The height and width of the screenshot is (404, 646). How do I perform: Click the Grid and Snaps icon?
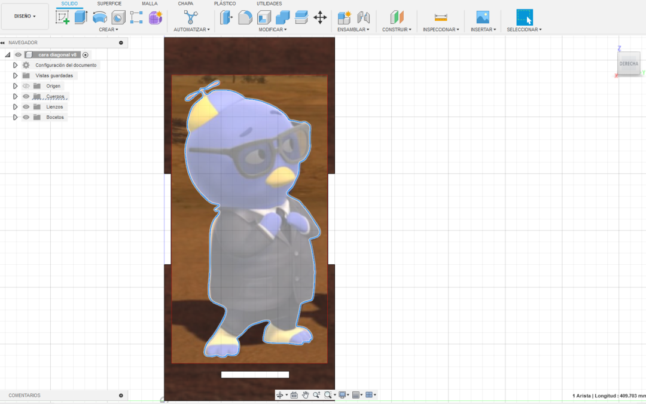(356, 395)
